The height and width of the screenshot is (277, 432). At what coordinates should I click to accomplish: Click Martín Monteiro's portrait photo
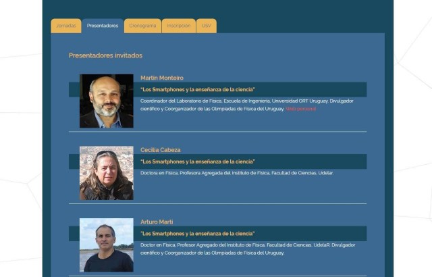107,101
